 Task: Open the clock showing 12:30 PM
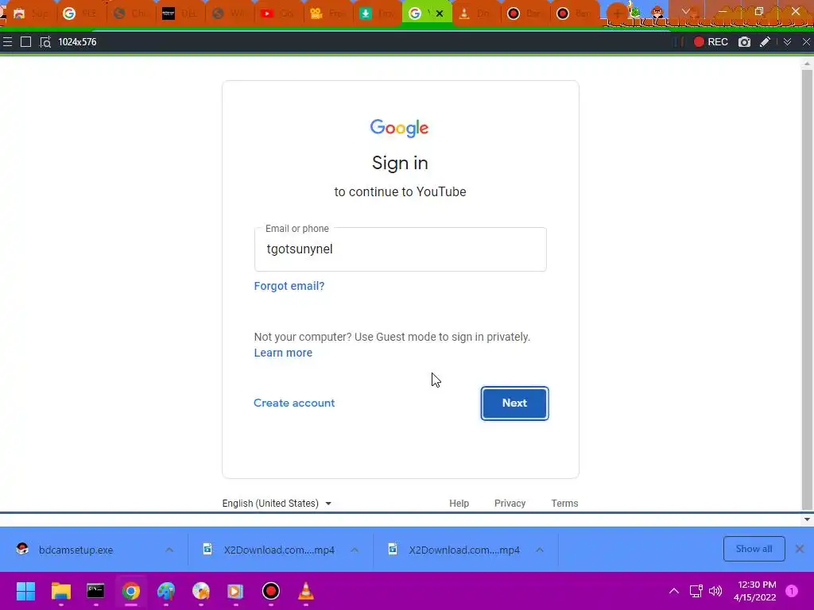point(755,591)
